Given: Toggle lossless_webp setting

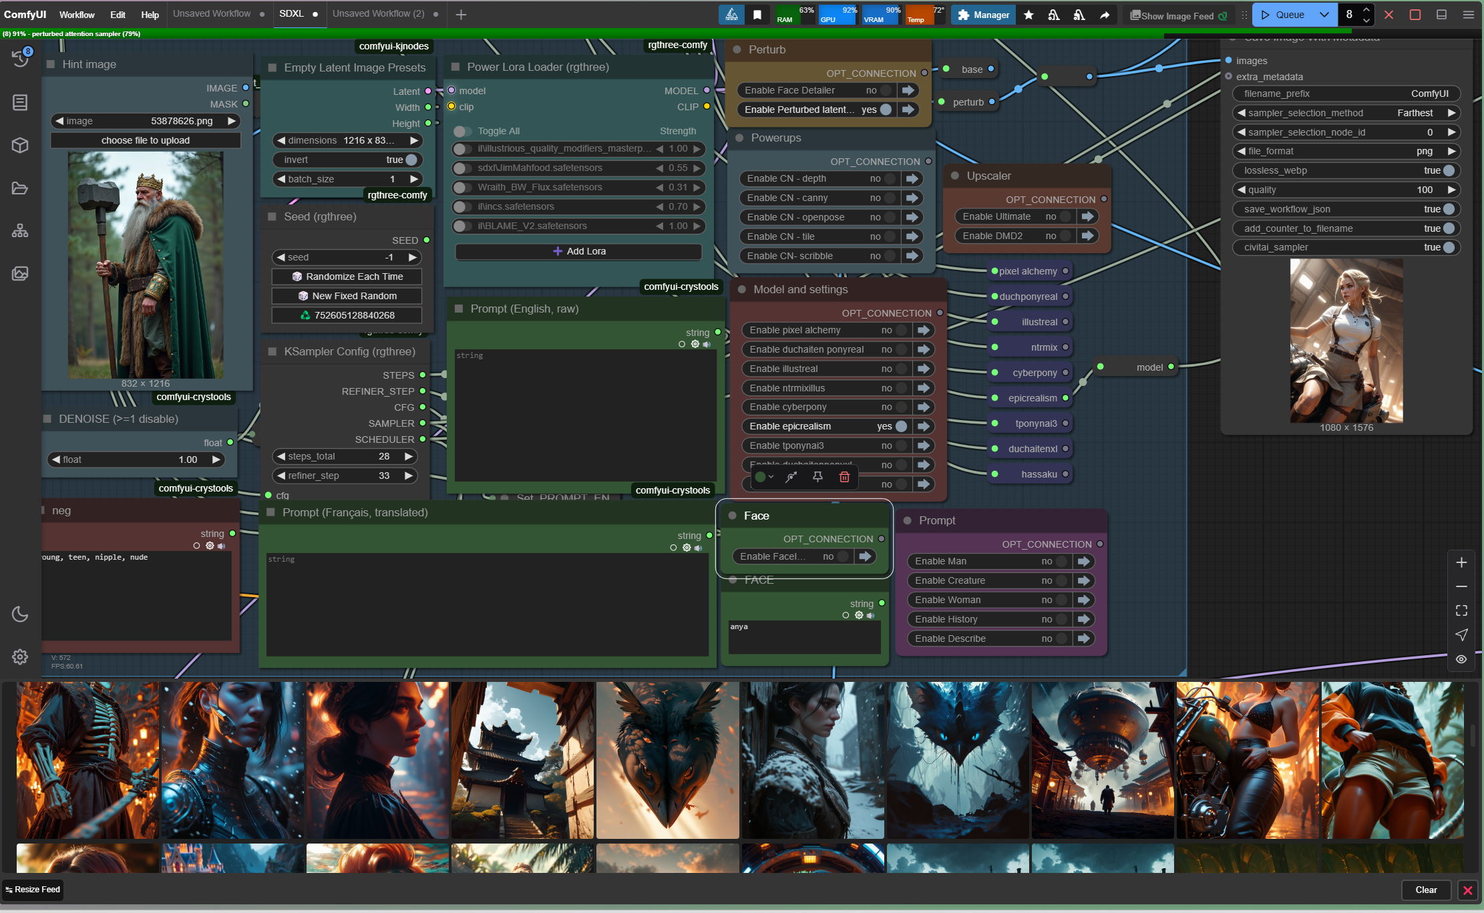Looking at the screenshot, I should coord(1449,170).
